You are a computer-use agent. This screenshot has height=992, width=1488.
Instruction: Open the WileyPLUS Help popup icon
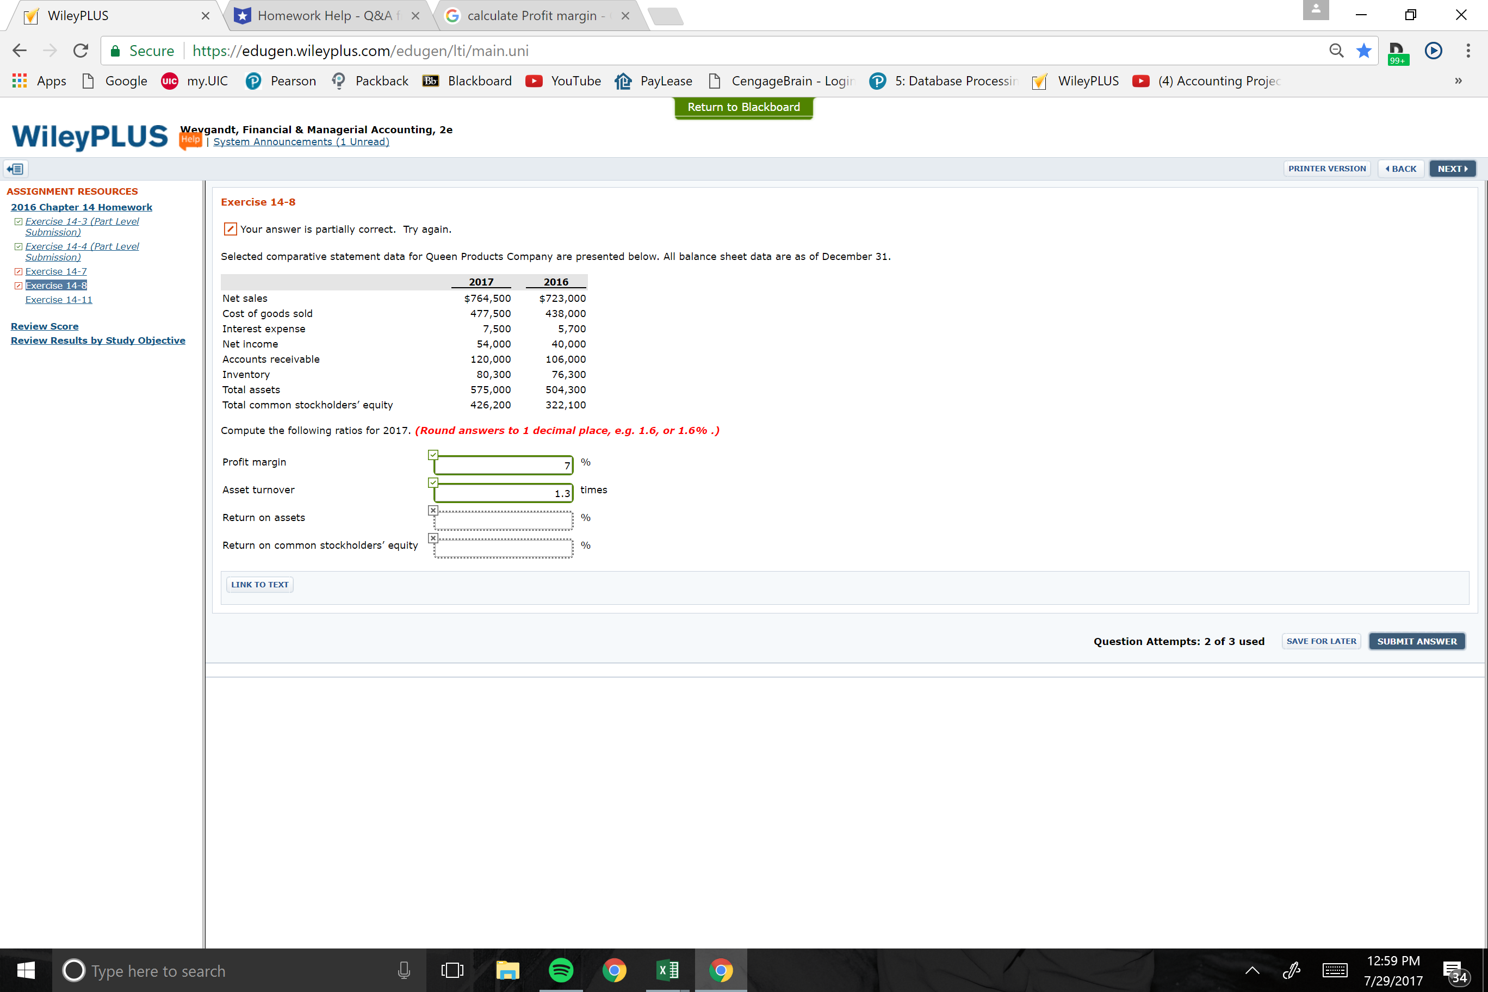[190, 140]
